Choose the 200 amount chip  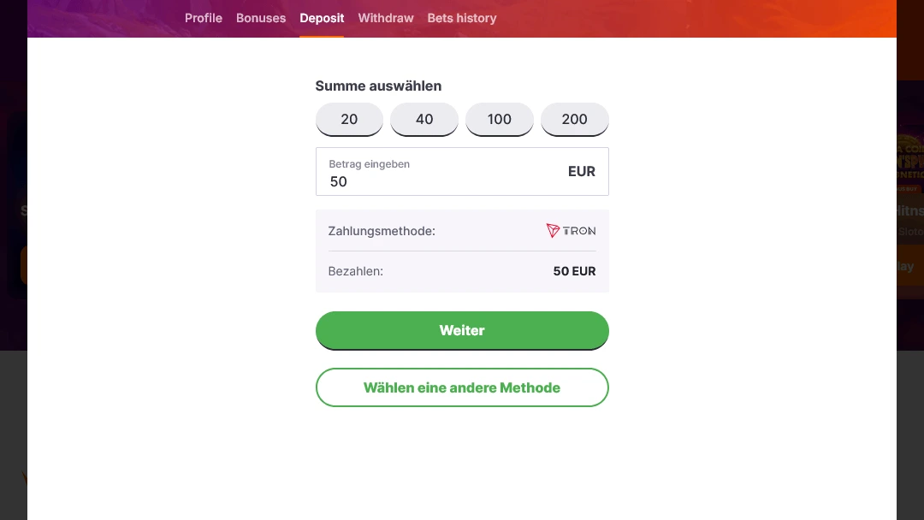coord(575,119)
